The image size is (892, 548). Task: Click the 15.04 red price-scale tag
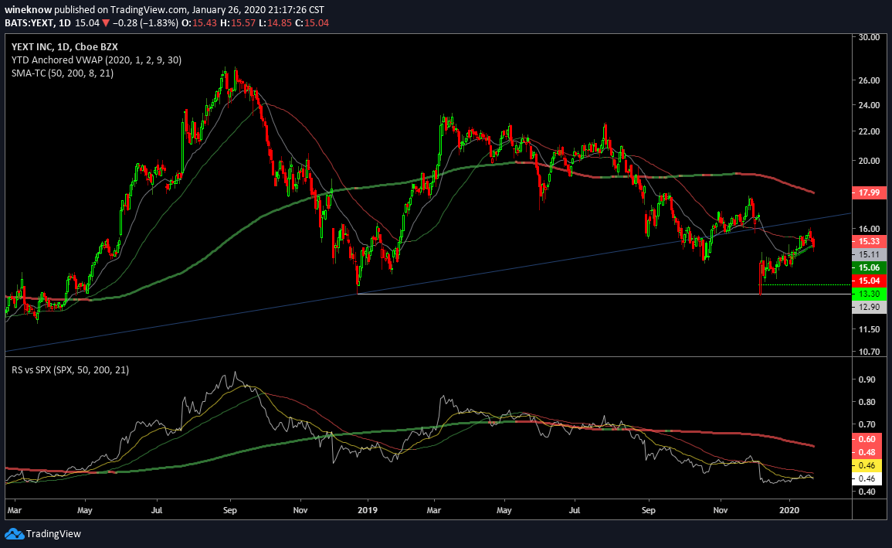(869, 281)
